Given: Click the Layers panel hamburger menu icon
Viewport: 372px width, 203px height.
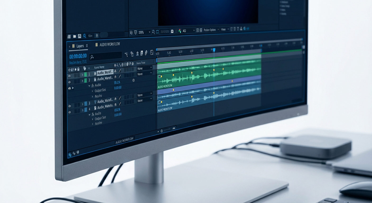Looking at the screenshot, I should coord(87,46).
